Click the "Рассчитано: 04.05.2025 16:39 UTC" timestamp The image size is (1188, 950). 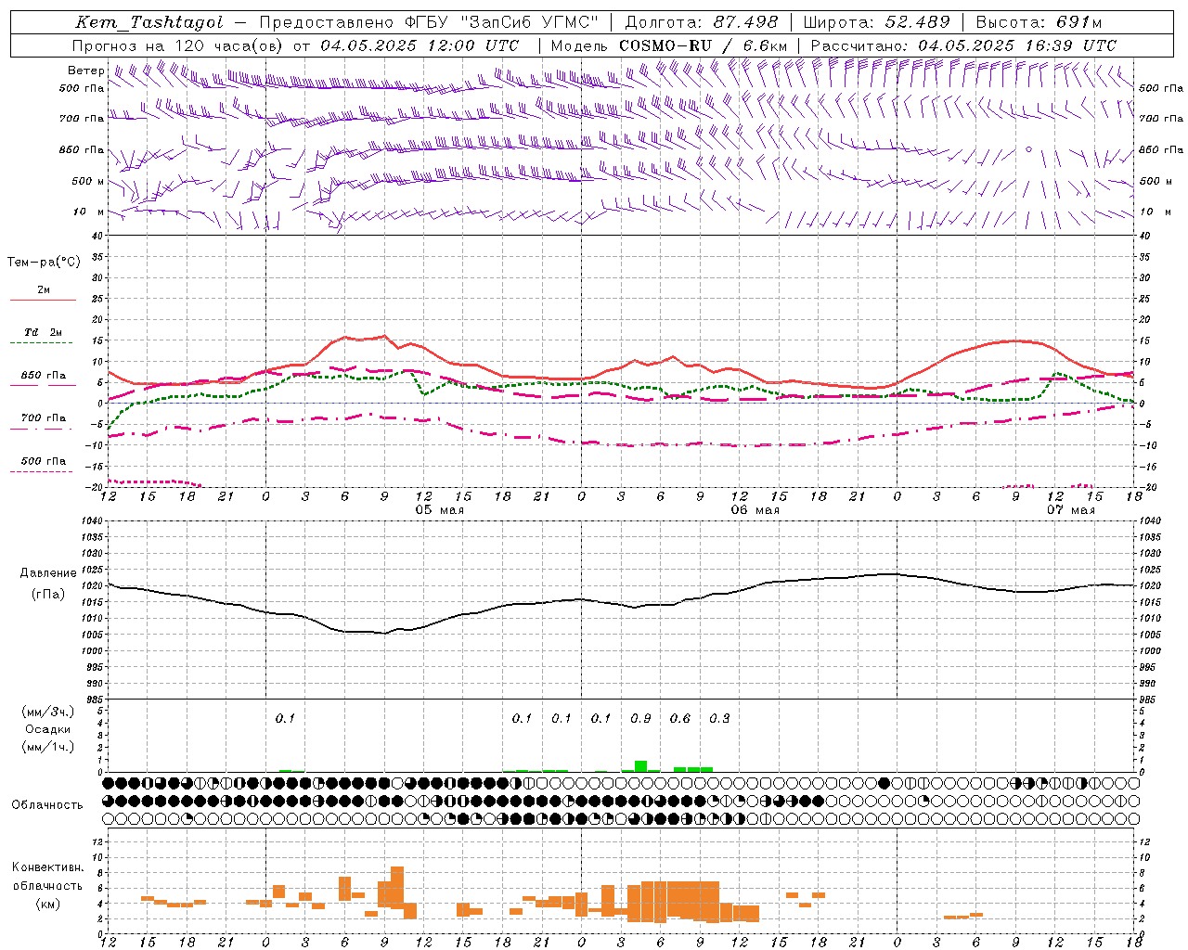[963, 45]
